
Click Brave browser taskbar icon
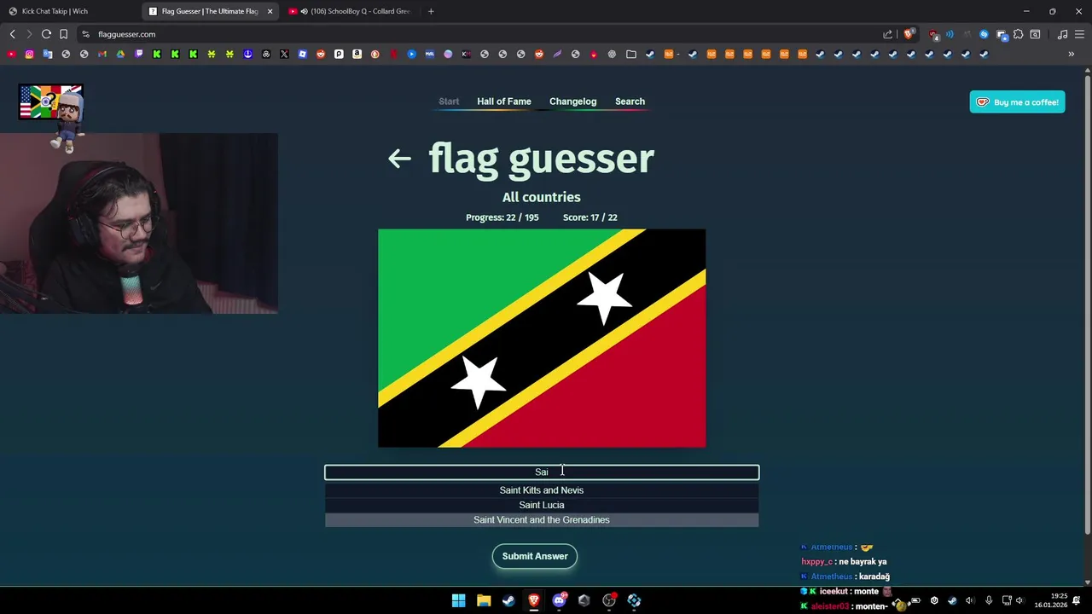coord(534,600)
